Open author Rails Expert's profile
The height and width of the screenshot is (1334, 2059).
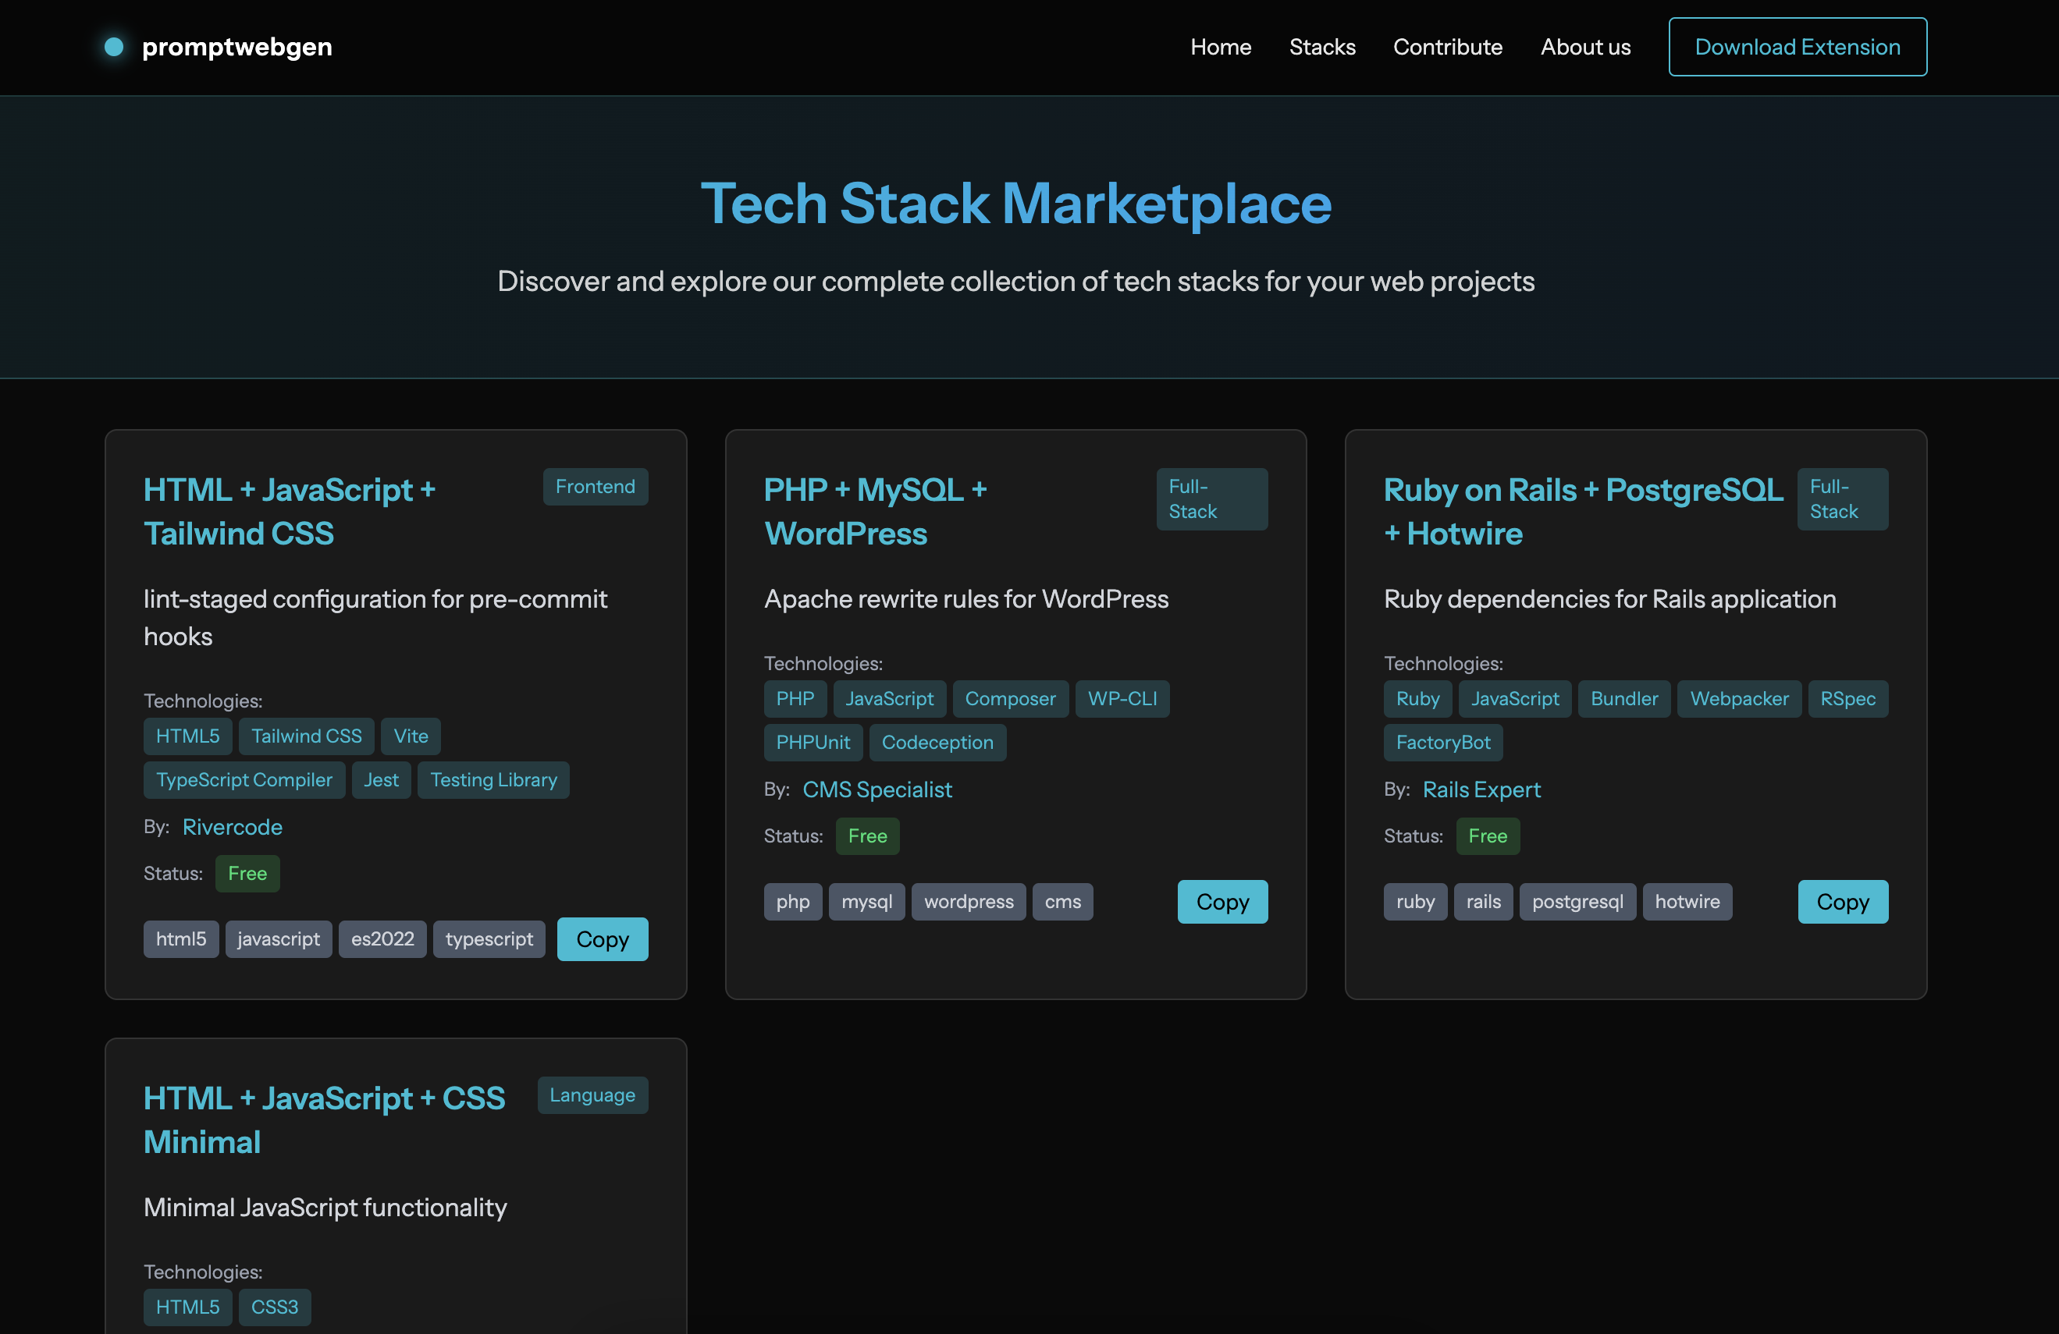click(1481, 789)
